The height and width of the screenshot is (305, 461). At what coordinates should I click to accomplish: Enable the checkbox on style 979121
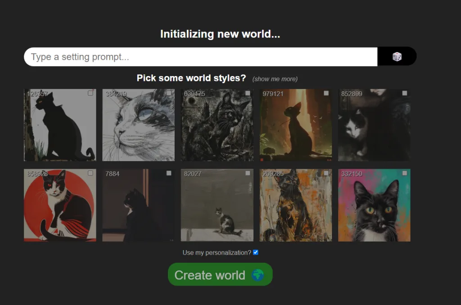click(326, 93)
